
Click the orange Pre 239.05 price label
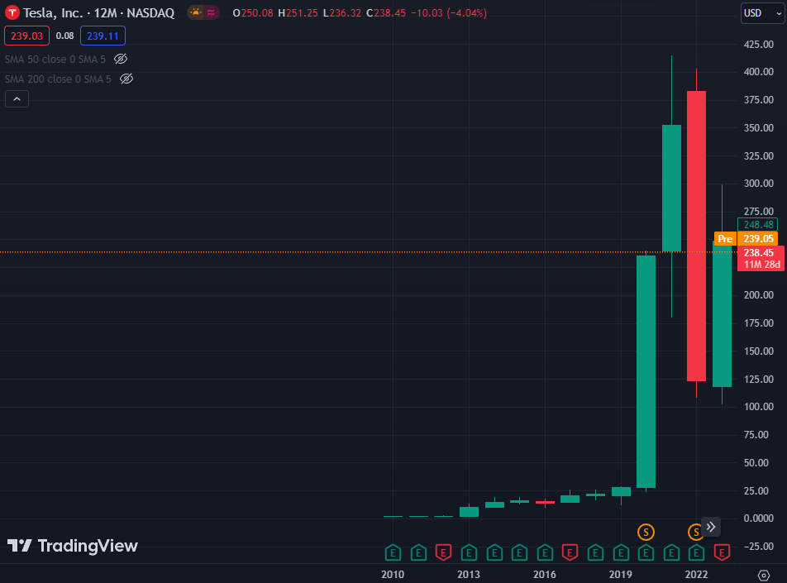(x=746, y=238)
